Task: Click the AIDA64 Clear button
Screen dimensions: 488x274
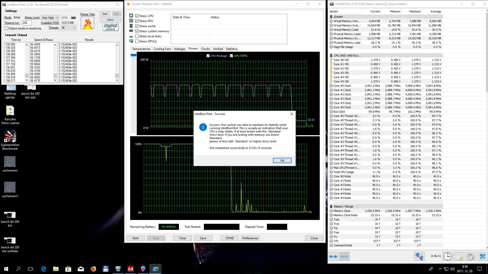Action: point(182,238)
